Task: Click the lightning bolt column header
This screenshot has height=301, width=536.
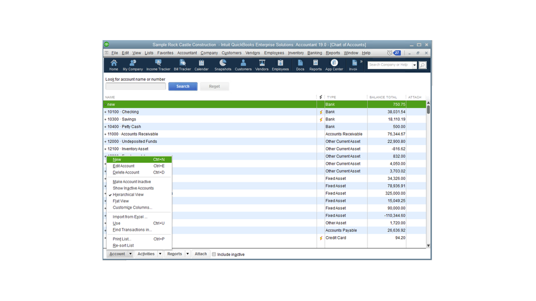Action: point(321,97)
